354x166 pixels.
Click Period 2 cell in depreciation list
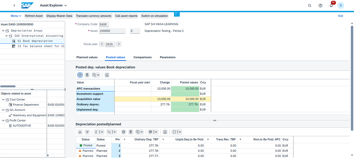116,151
